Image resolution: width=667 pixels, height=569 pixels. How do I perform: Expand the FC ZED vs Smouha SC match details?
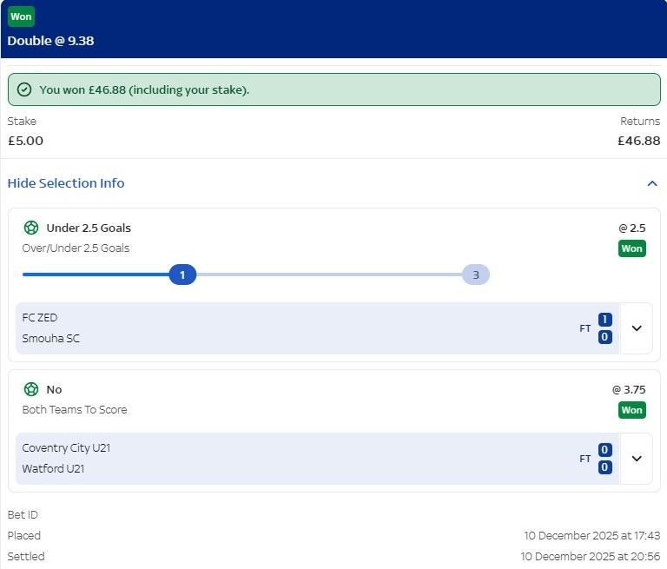point(637,328)
